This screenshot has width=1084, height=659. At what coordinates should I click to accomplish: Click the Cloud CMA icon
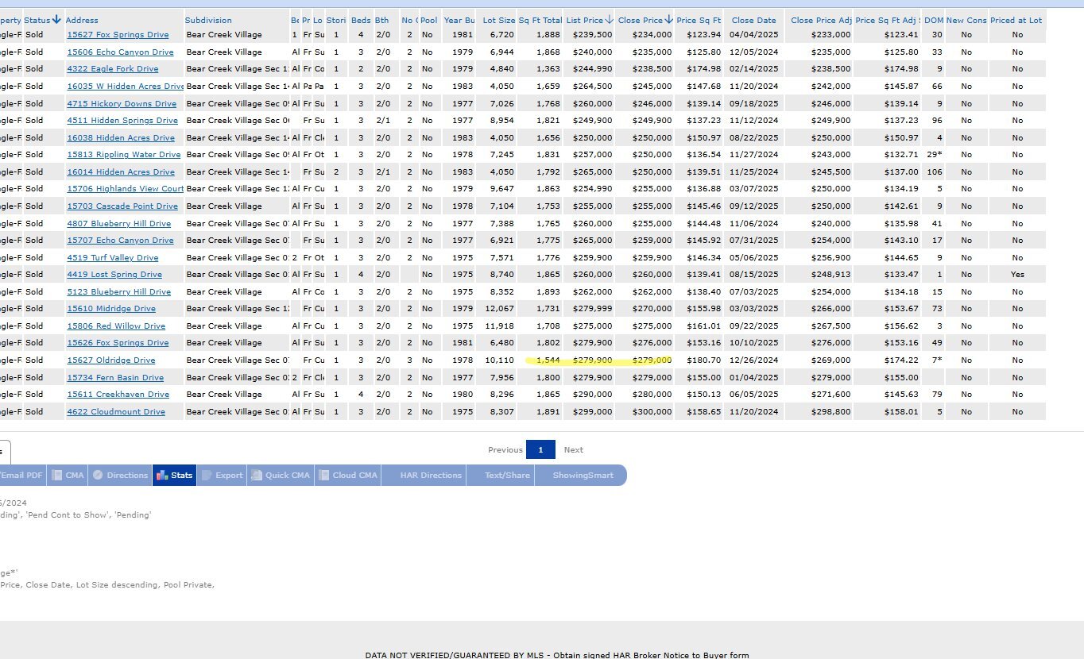(324, 475)
